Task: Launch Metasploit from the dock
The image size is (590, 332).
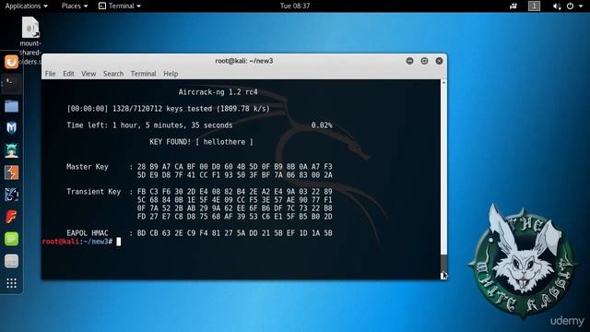Action: coord(11,128)
